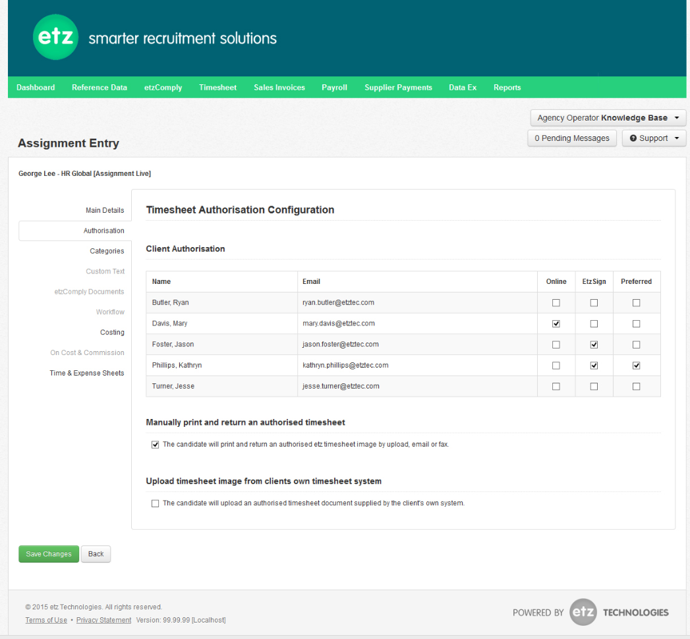Click the Name column header
The width and height of the screenshot is (690, 639).
tap(222, 281)
